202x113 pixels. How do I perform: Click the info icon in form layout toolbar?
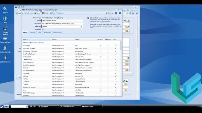(x=116, y=13)
